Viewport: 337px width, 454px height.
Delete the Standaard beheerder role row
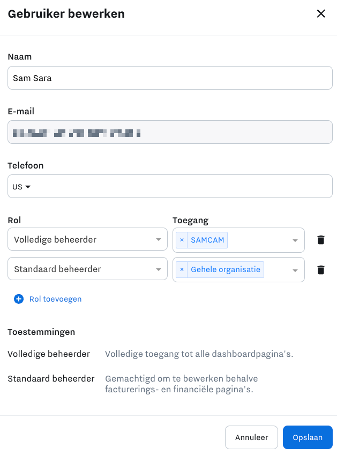tap(321, 270)
